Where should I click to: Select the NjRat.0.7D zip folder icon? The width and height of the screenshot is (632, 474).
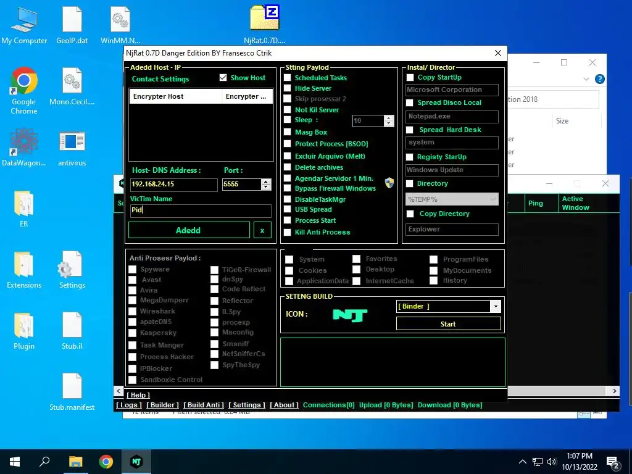coord(264,25)
